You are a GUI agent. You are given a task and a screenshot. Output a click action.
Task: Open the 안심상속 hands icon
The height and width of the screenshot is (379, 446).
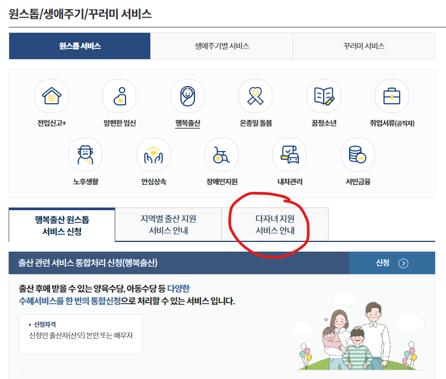click(154, 155)
